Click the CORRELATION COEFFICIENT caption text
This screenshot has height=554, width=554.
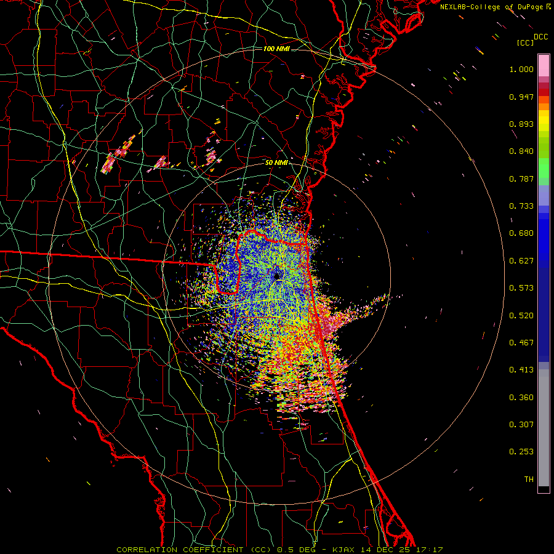(x=180, y=550)
